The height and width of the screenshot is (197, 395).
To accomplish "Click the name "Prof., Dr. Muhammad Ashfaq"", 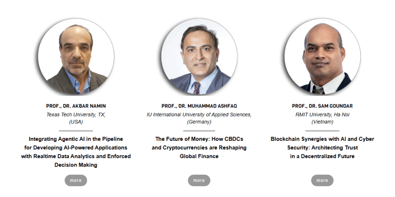I will tap(199, 106).
